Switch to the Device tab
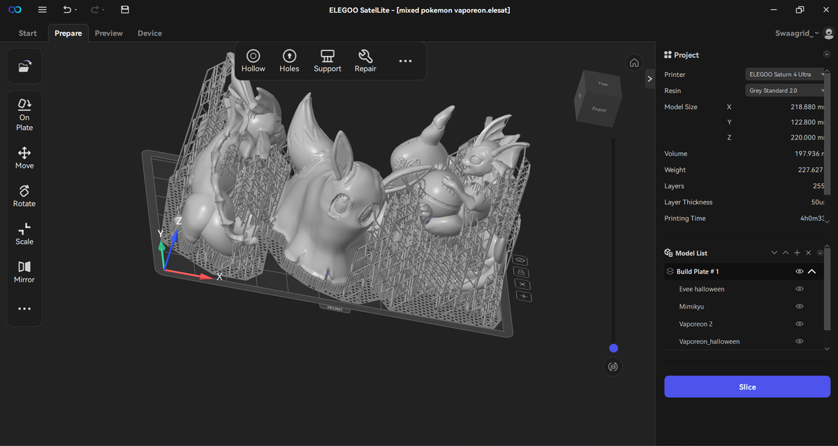 coord(149,33)
